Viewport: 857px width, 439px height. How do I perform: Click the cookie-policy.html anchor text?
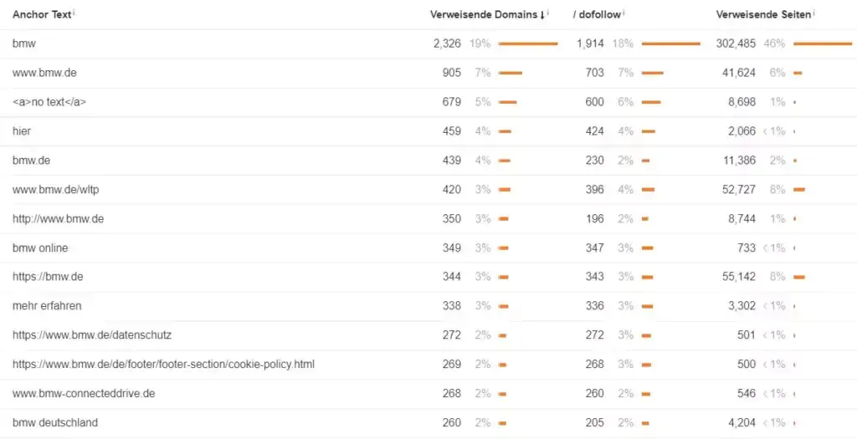(x=163, y=365)
